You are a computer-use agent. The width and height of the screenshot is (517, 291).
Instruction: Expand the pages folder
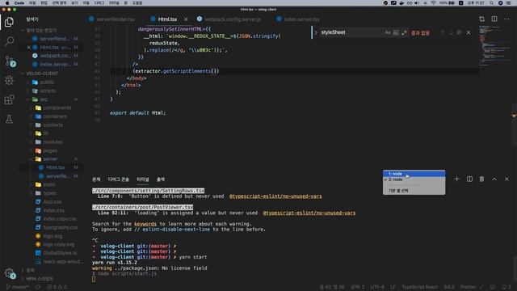click(50, 151)
